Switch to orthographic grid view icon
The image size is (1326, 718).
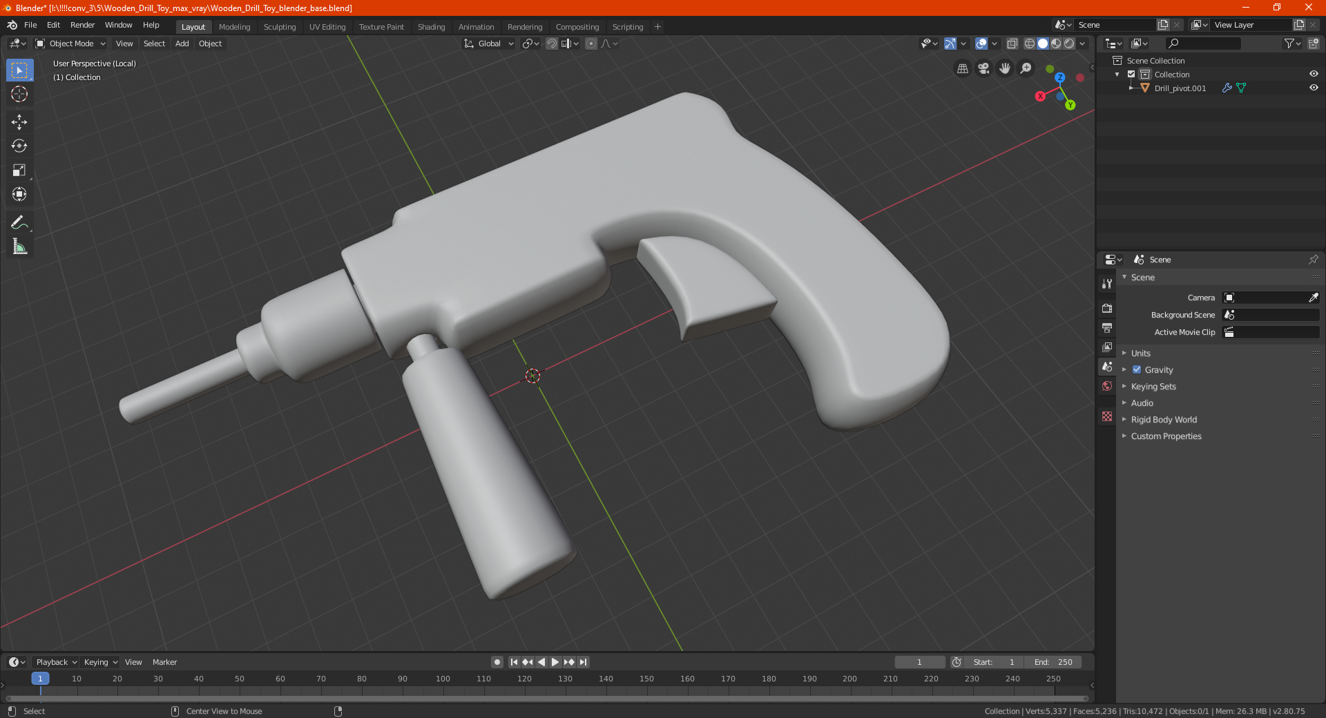tap(963, 68)
